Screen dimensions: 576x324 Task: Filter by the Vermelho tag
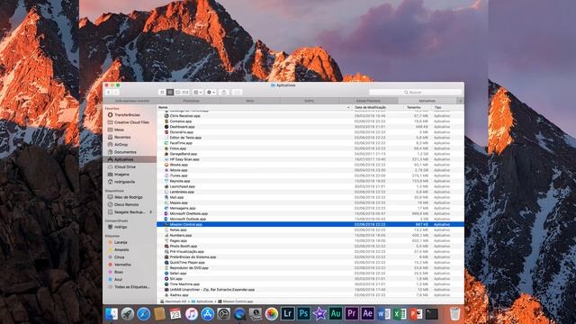[122, 265]
